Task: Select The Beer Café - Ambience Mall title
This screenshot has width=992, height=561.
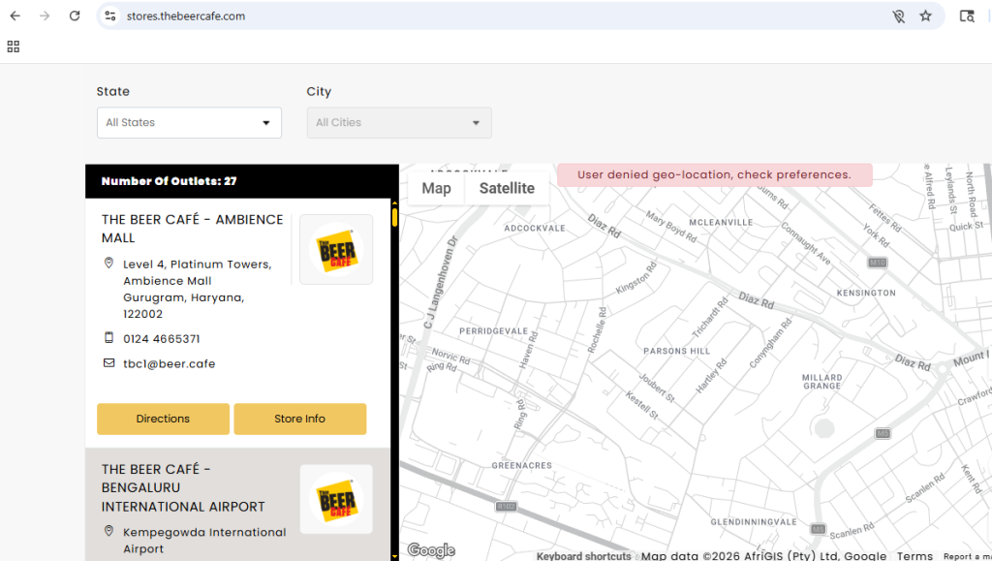Action: tap(193, 229)
